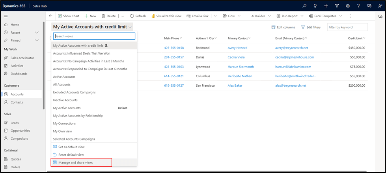Image resolution: width=386 pixels, height=173 pixels.
Task: Click the Filter by keyword box
Action: pyautogui.click(x=347, y=27)
